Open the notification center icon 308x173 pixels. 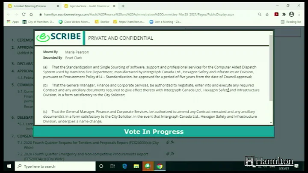[x=296, y=166]
